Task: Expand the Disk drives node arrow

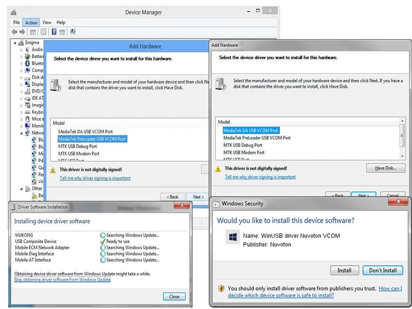Action: click(21, 78)
